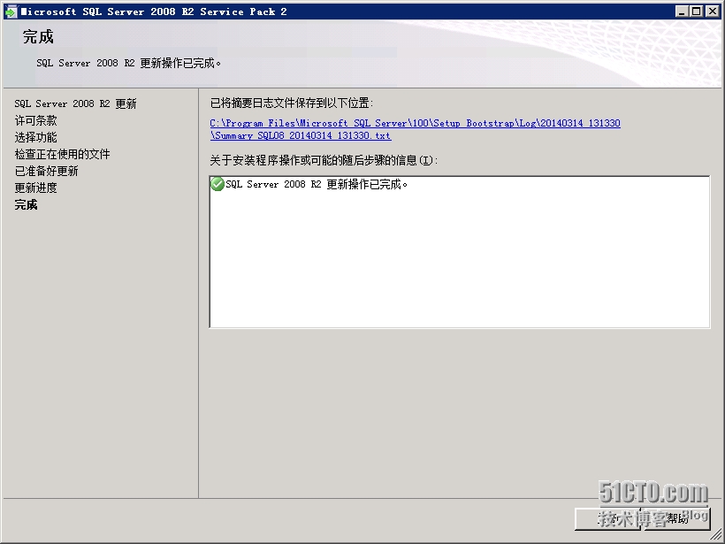
Task: Click the completion message inside the information box
Action: tap(317, 184)
